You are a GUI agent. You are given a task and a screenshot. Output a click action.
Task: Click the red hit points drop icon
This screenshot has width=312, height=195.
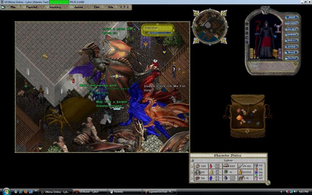click(x=210, y=166)
